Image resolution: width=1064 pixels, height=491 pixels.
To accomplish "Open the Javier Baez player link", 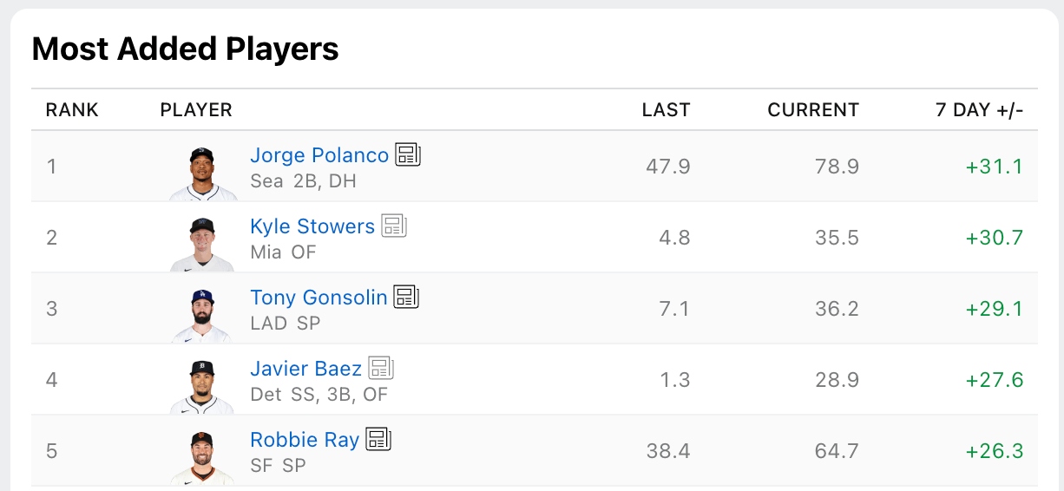I will 306,368.
